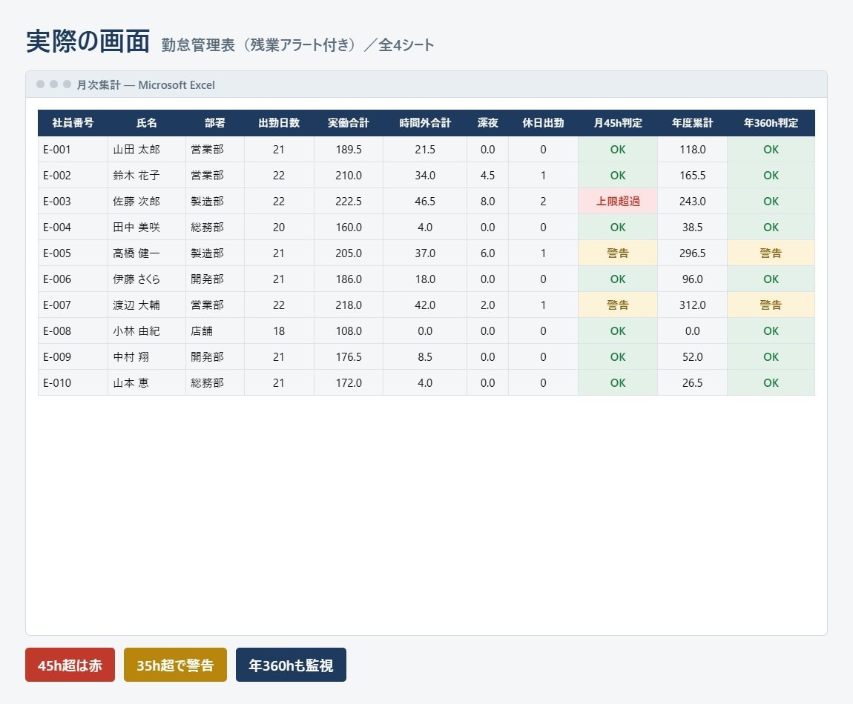Screen dimensions: 853x704
Task: Click employee number cell E-005
Action: pos(73,253)
